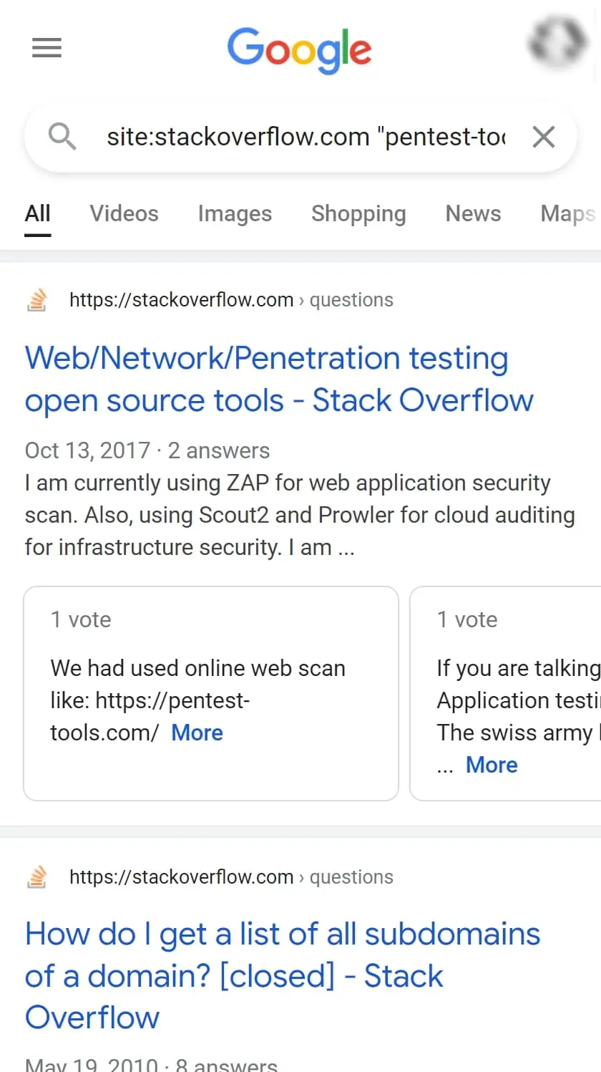This screenshot has height=1072, width=601.
Task: Click the Google logo to return home
Action: [299, 49]
